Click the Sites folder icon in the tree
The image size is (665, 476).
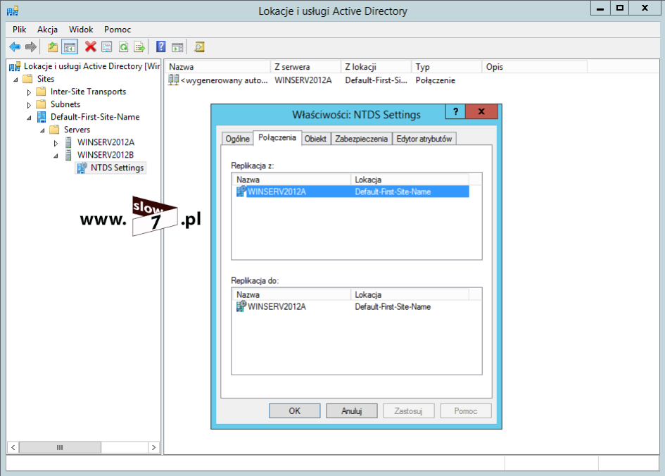click(x=27, y=79)
